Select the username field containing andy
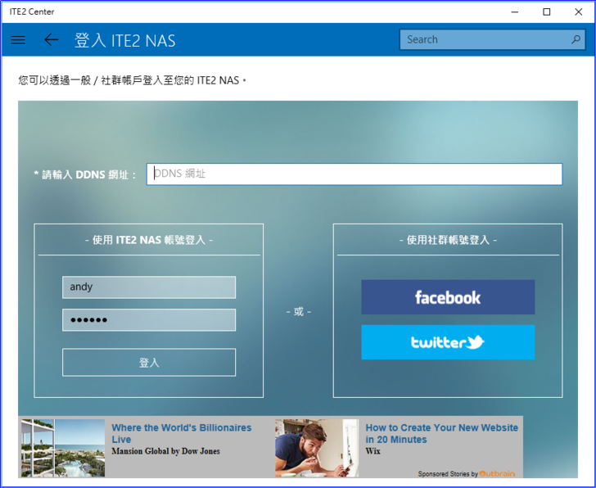This screenshot has width=596, height=488. click(x=149, y=287)
